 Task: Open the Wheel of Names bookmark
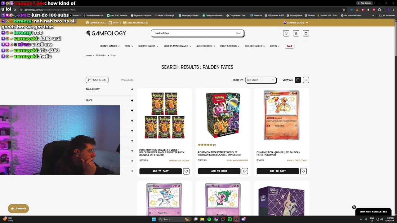coord(165,15)
